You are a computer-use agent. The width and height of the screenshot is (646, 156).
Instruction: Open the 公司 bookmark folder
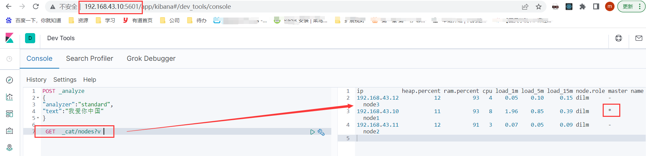pyautogui.click(x=170, y=20)
